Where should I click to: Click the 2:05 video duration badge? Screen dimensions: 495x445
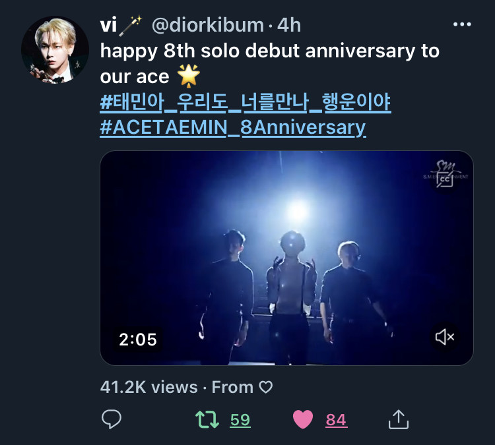coord(138,340)
